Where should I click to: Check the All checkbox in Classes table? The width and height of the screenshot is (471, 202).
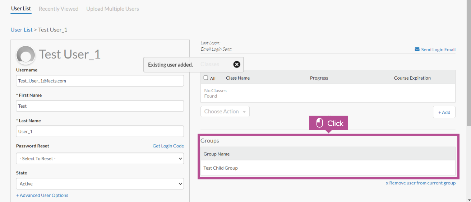pyautogui.click(x=206, y=78)
